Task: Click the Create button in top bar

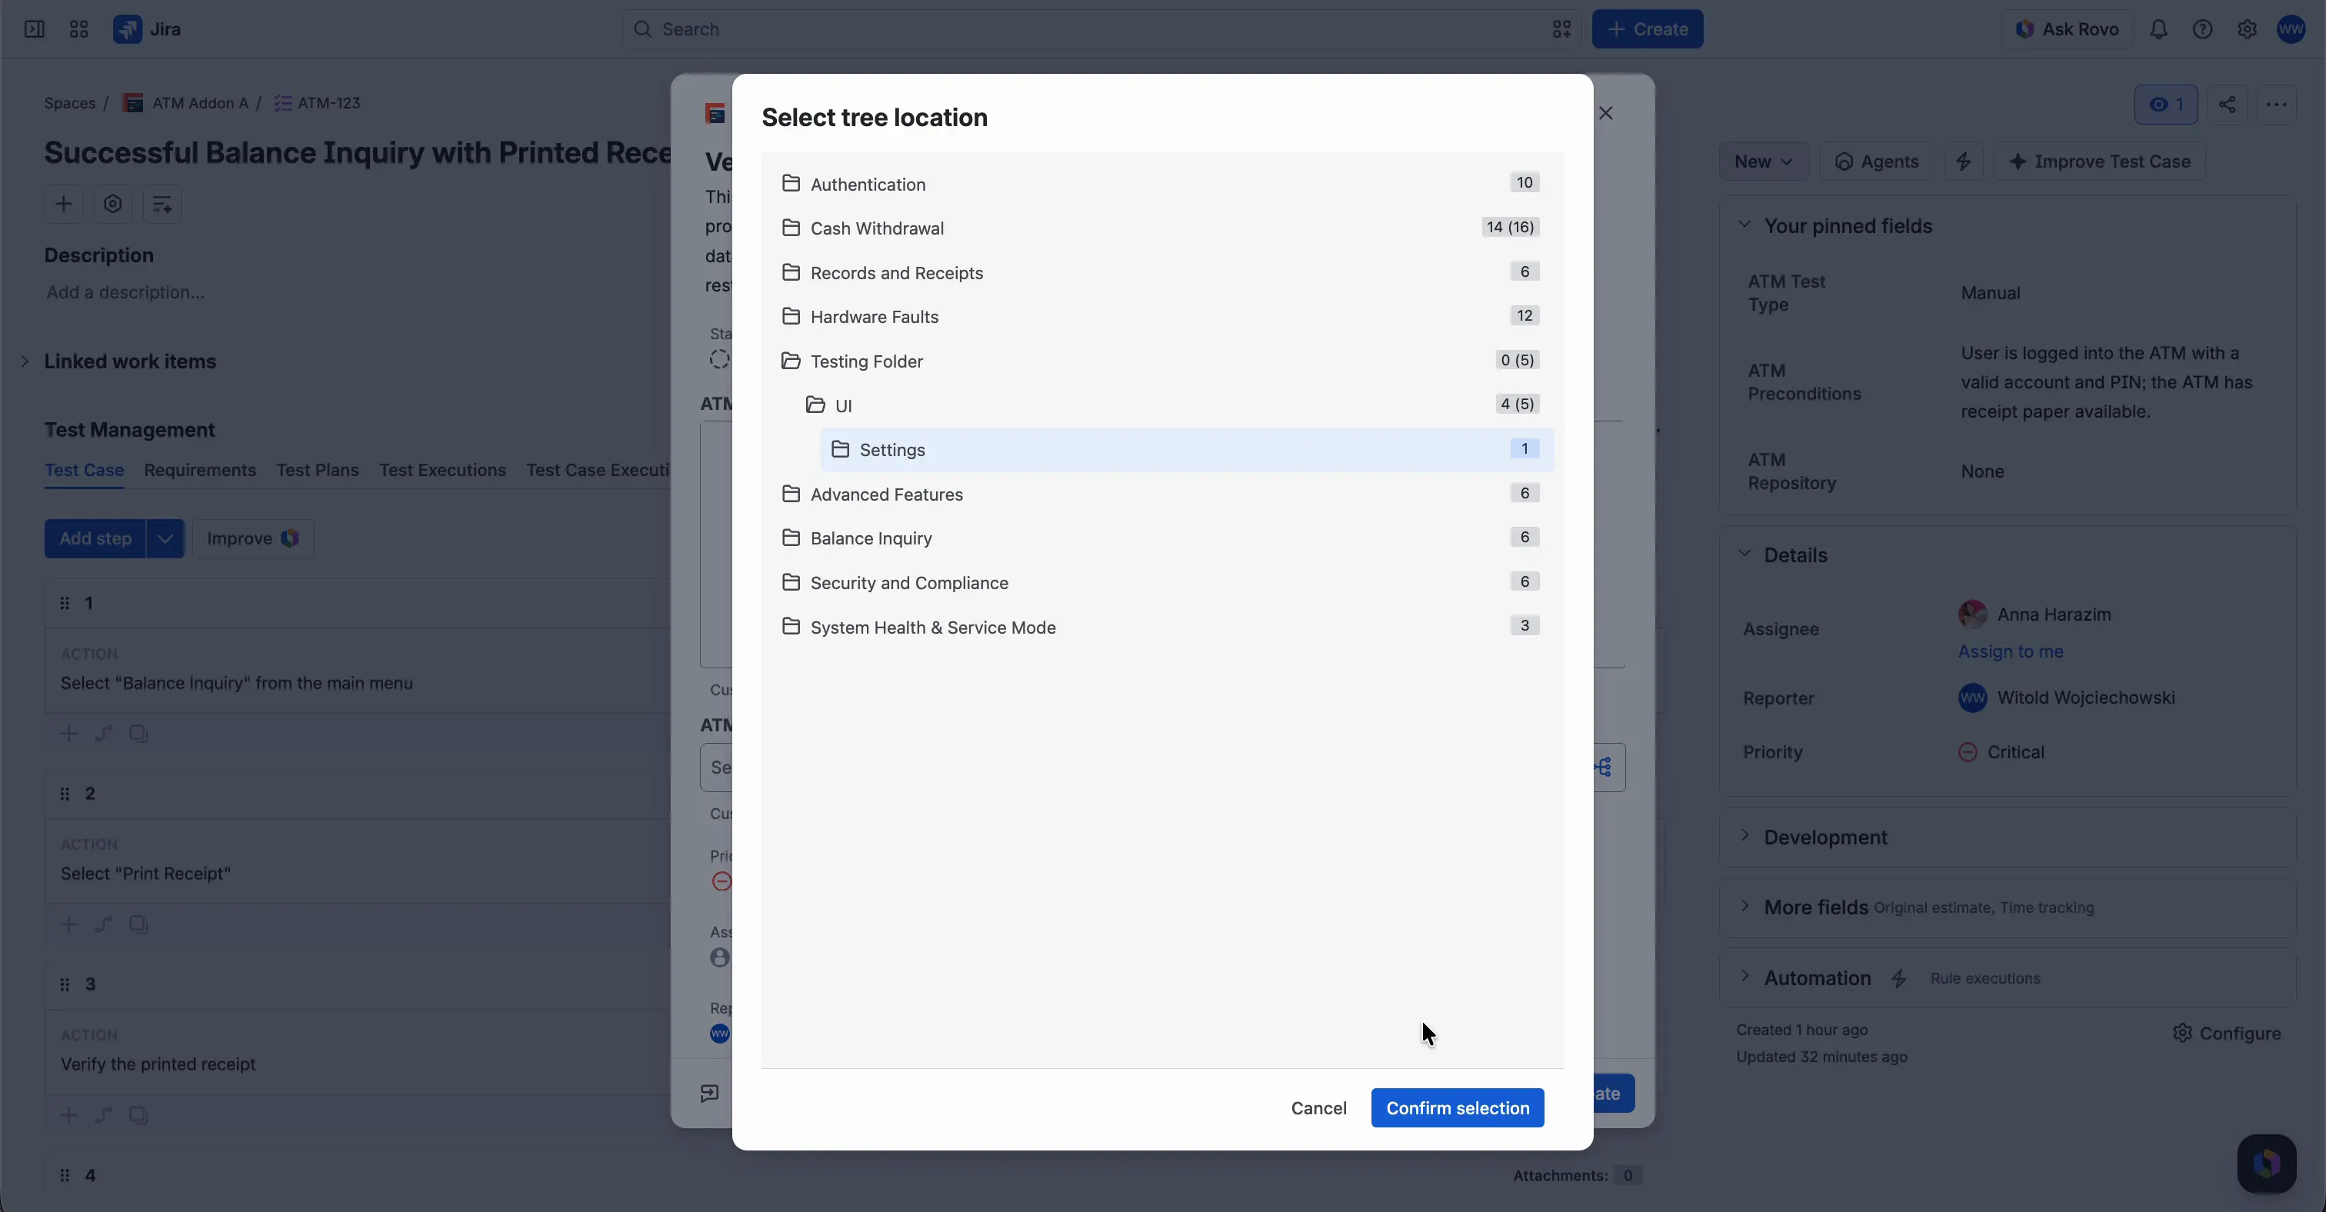Action: (x=1647, y=29)
